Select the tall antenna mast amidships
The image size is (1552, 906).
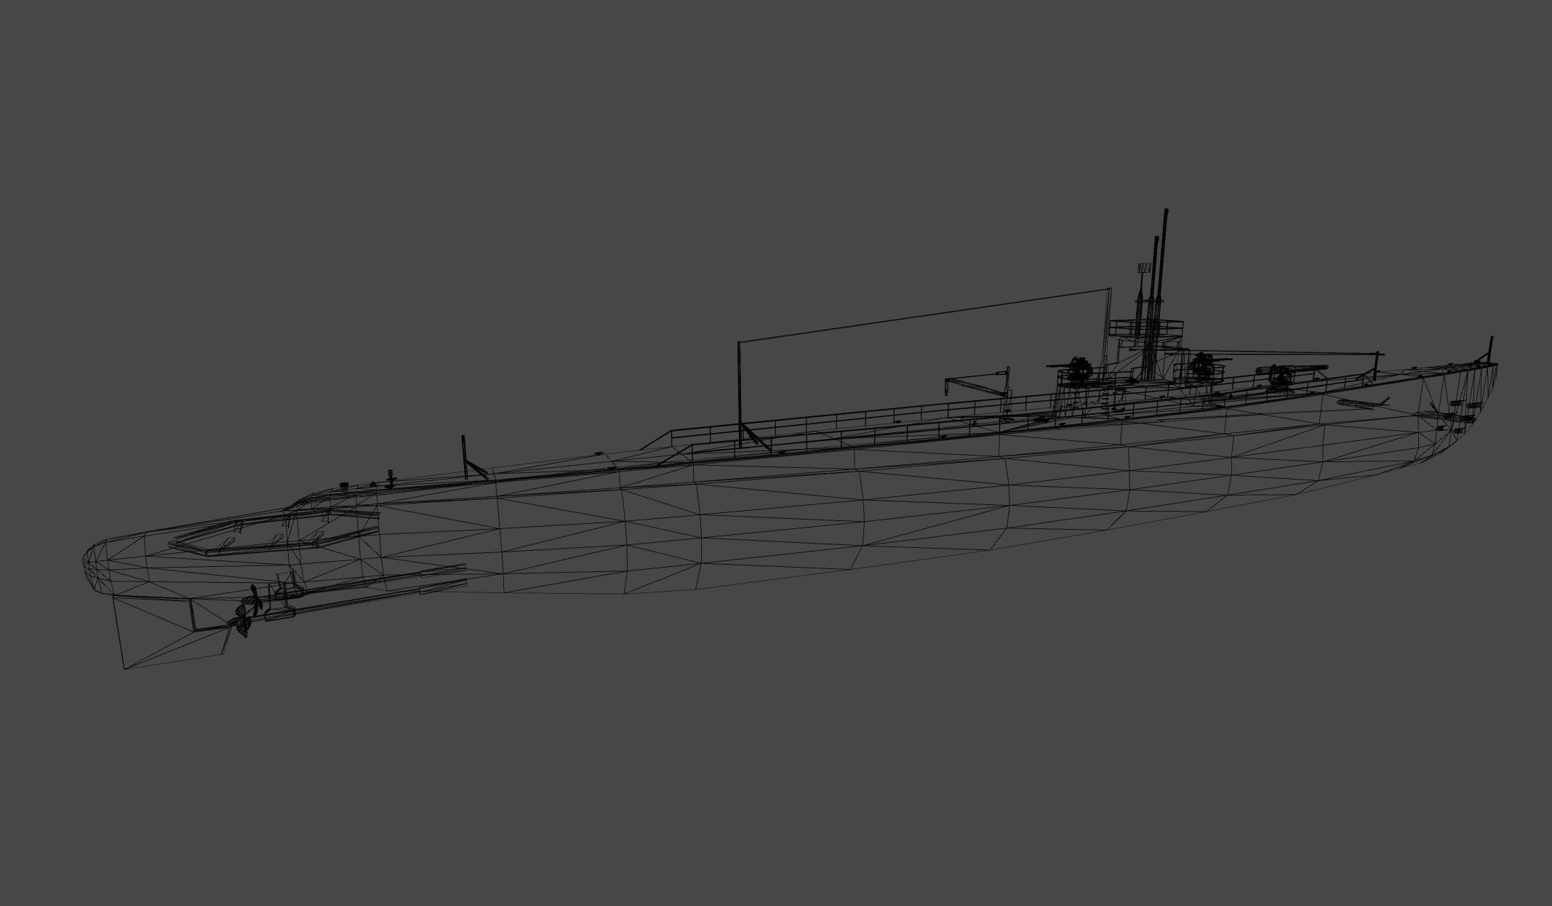[739, 394]
